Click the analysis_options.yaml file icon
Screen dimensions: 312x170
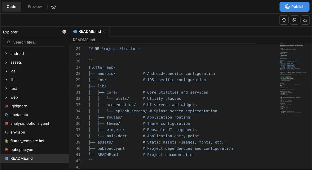7,124
